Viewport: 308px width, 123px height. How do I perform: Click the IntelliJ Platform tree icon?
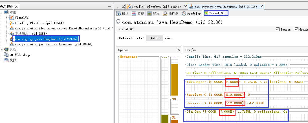[12, 23]
